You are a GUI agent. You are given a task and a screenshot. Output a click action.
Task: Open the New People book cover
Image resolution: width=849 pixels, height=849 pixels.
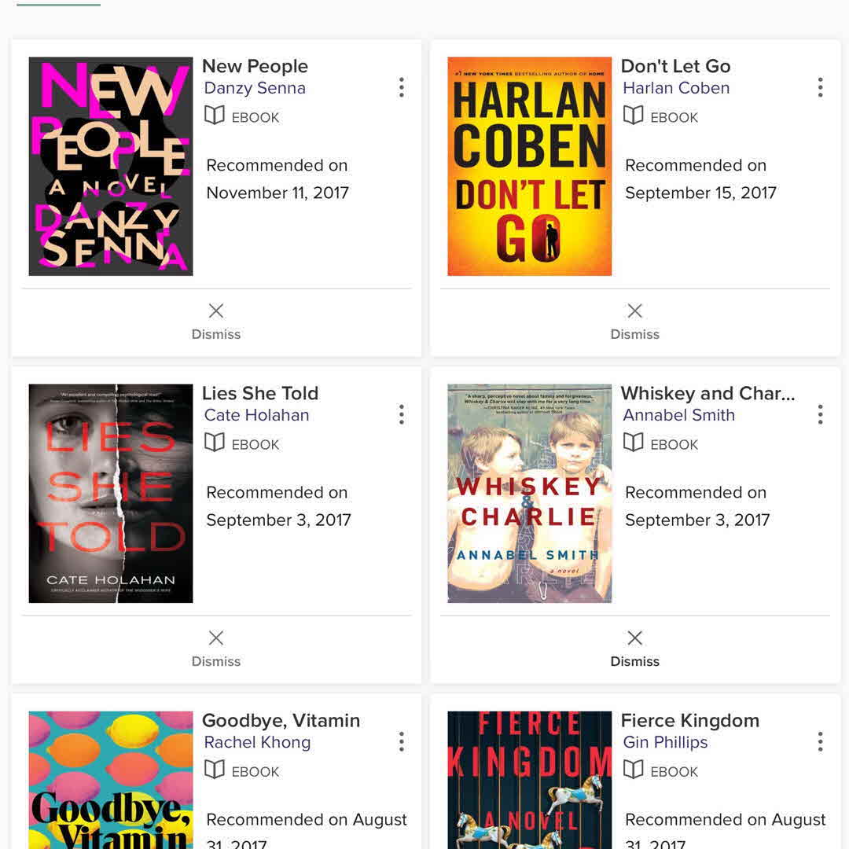coord(111,166)
